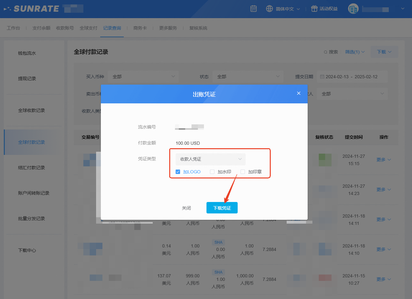The image size is (412, 299).
Task: Click the gift icon for 活动权益
Action: point(314,9)
